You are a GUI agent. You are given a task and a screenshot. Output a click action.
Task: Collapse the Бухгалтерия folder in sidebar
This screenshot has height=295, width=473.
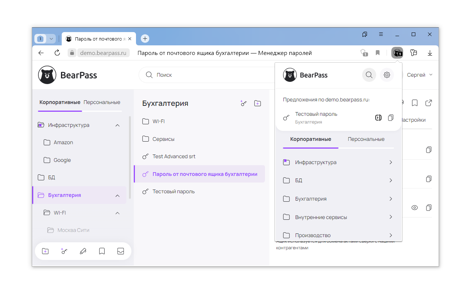pyautogui.click(x=118, y=195)
